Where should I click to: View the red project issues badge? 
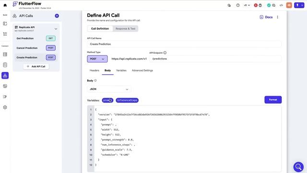256,5
